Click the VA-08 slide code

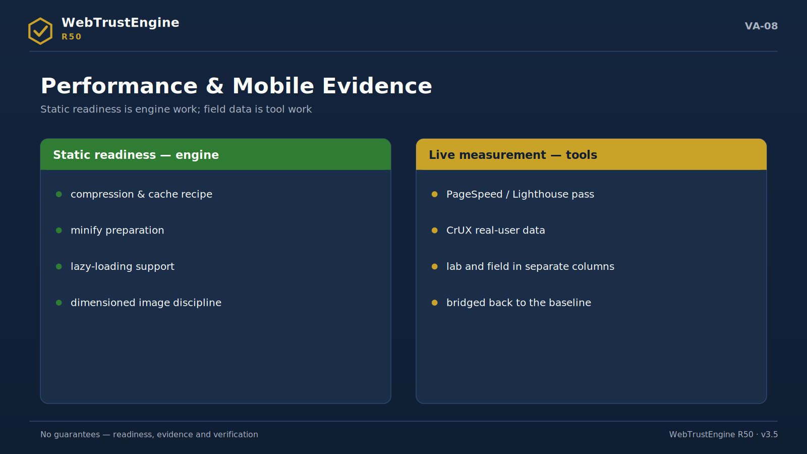(x=761, y=26)
